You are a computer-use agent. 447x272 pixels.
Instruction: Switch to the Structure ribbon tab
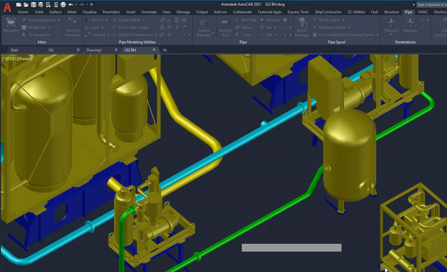click(391, 12)
